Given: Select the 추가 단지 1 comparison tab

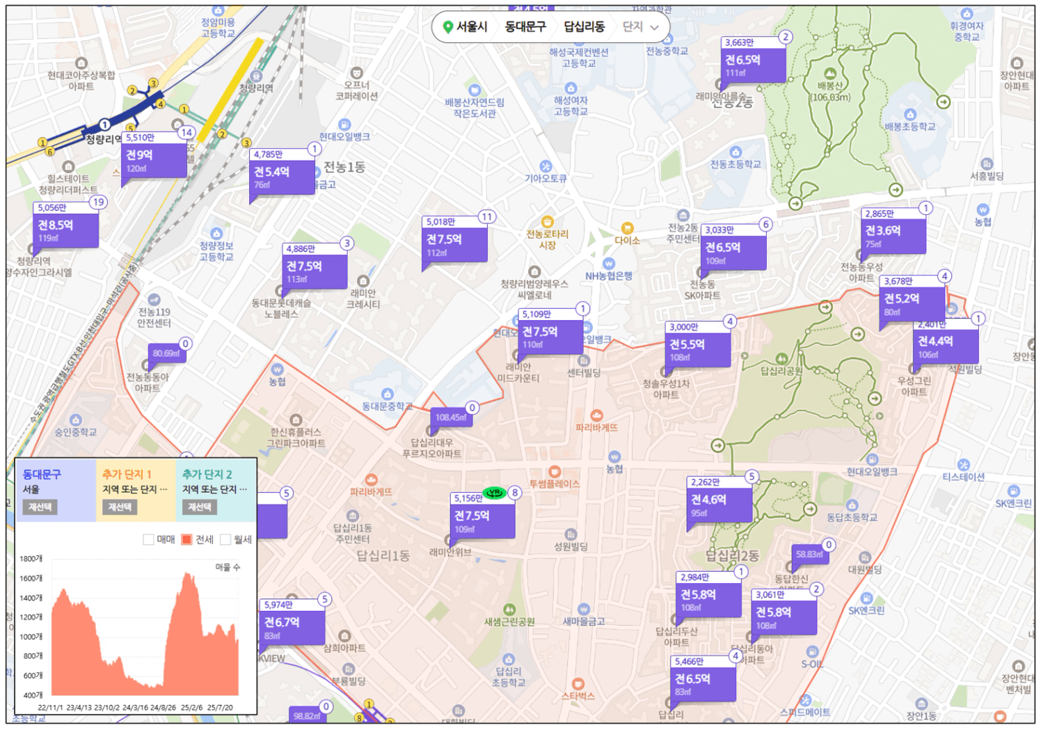Looking at the screenshot, I should click(x=127, y=475).
